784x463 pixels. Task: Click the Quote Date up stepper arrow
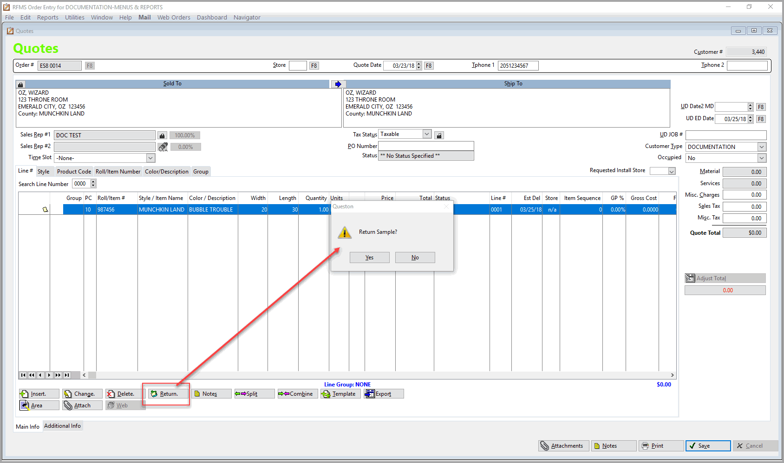point(418,64)
